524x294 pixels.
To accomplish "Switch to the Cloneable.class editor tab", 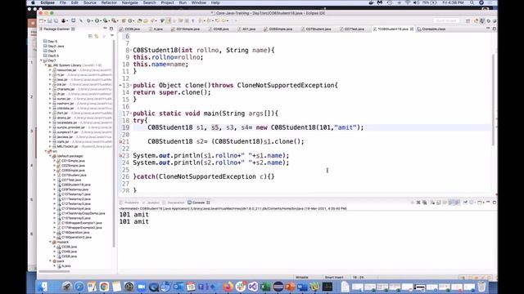I will point(431,29).
